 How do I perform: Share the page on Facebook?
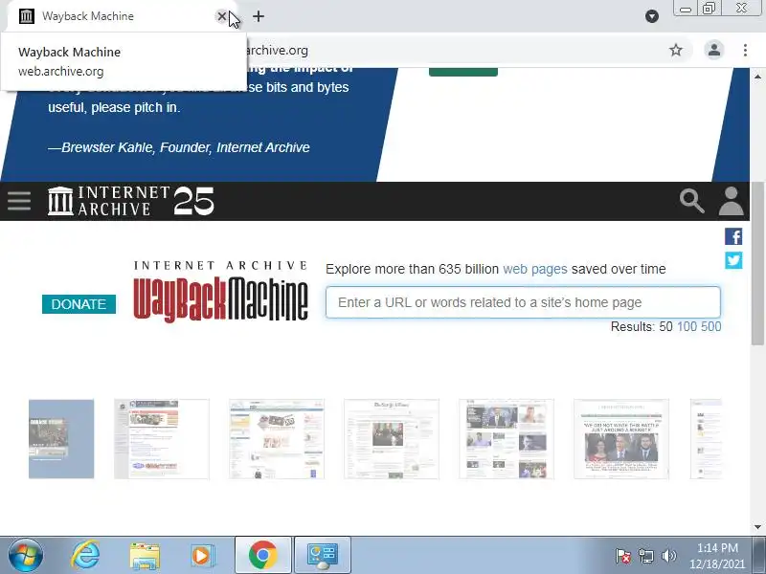point(733,236)
